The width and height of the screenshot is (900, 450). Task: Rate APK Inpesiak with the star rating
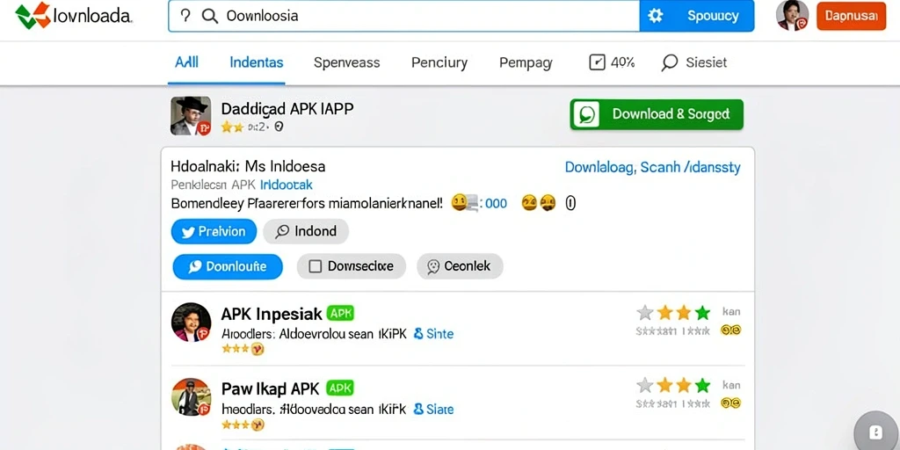click(674, 313)
